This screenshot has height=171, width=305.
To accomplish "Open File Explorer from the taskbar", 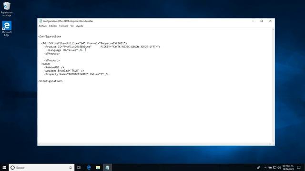I will pos(98,168).
